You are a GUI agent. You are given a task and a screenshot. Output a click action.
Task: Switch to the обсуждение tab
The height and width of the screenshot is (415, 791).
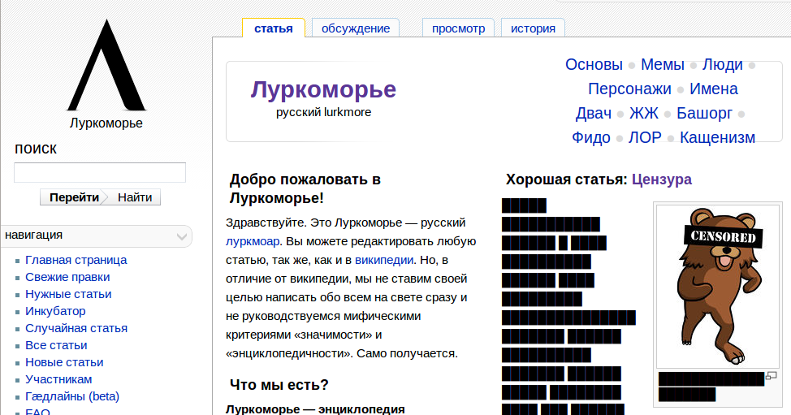click(355, 28)
